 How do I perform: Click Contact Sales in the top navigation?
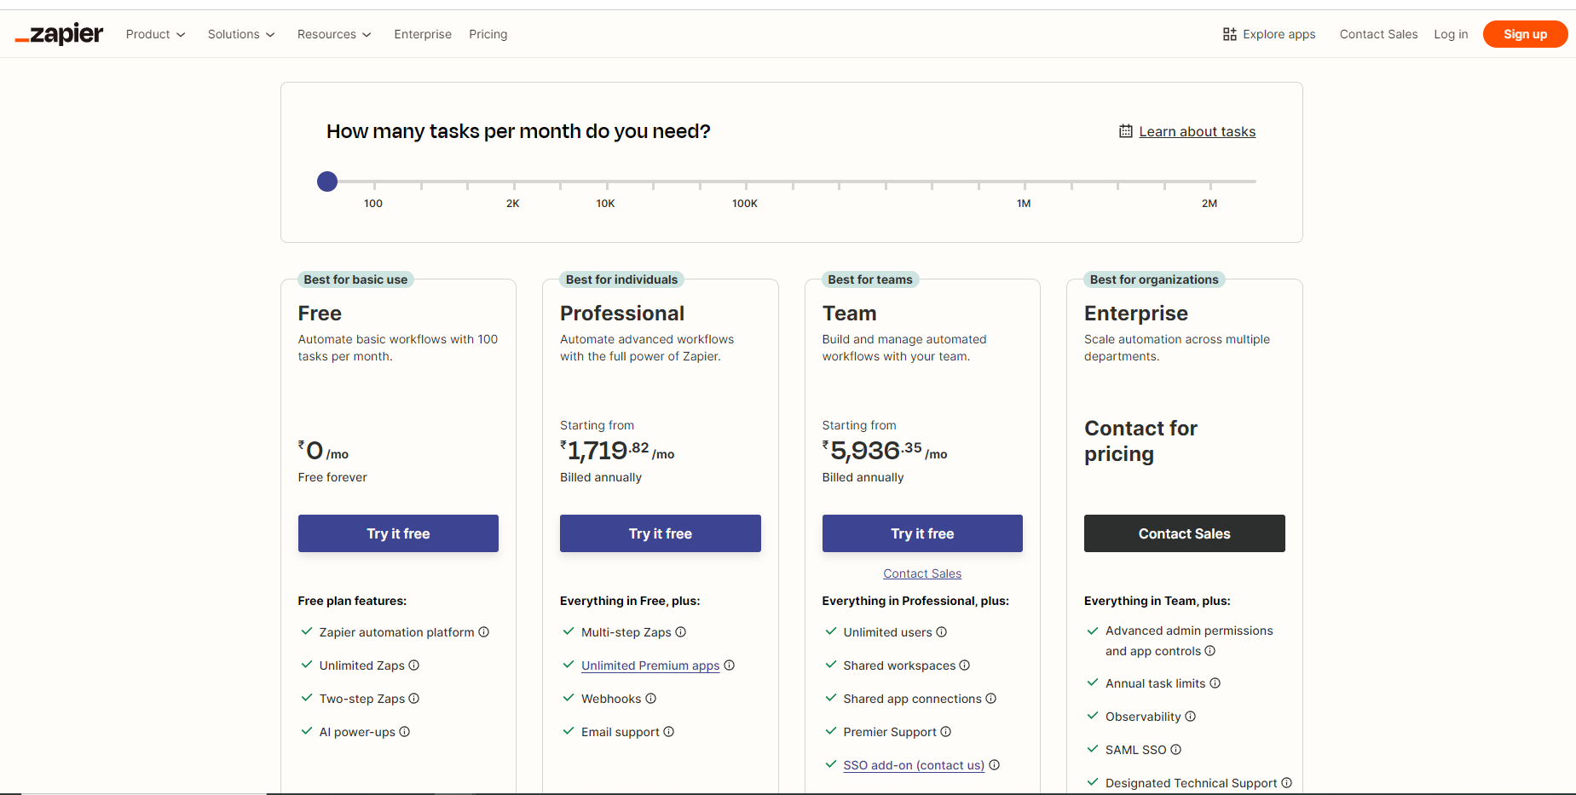1378,34
